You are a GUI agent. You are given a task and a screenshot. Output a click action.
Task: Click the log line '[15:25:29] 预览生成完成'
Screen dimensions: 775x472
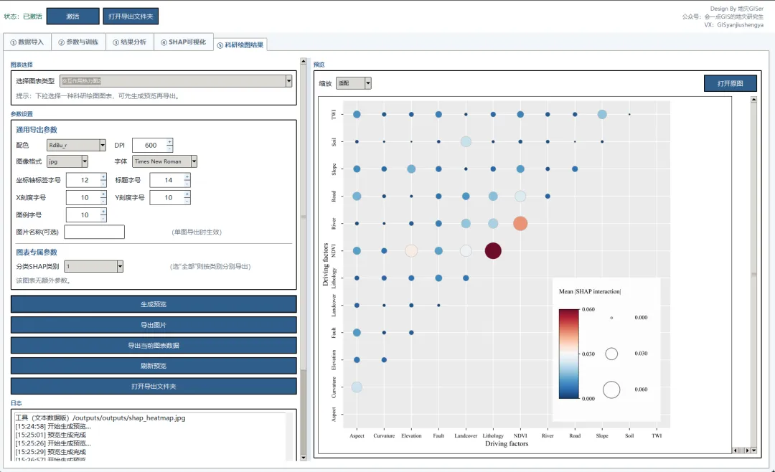pos(50,452)
